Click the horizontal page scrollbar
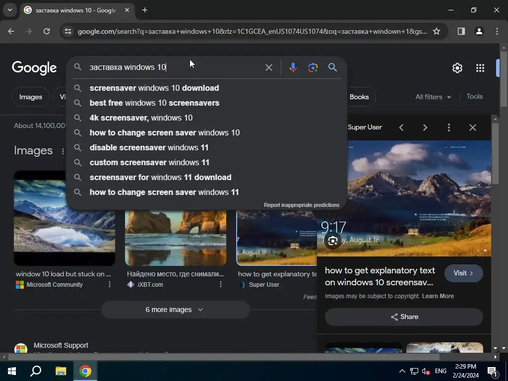508x381 pixels. (224, 357)
